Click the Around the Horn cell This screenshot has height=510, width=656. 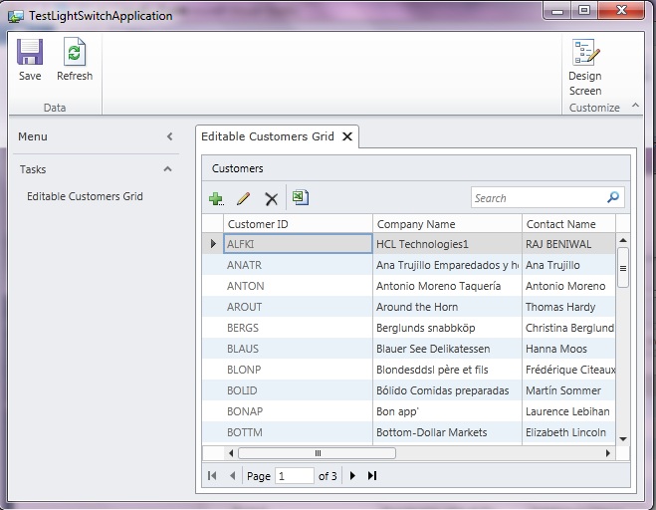click(447, 307)
